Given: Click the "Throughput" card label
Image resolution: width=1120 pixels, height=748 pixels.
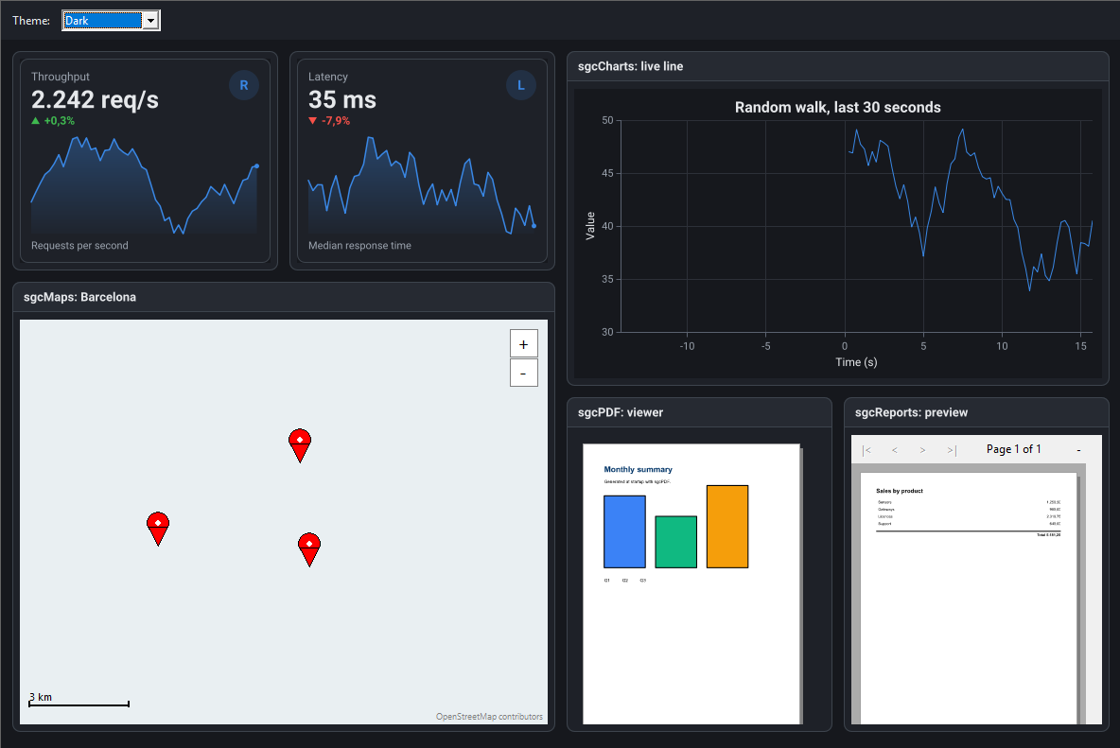Looking at the screenshot, I should point(61,77).
